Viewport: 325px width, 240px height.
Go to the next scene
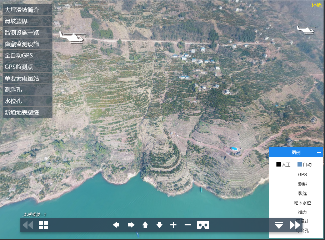(295, 225)
